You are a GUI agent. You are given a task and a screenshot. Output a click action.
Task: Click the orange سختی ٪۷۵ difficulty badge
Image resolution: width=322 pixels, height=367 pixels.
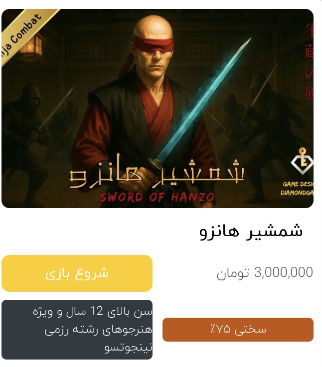(x=238, y=330)
